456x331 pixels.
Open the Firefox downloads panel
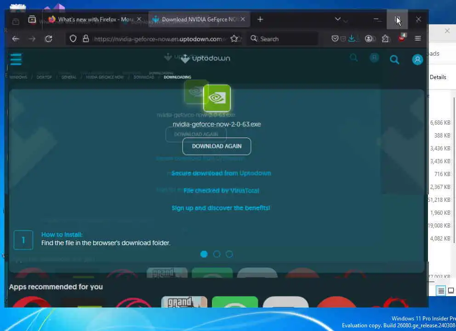point(352,39)
